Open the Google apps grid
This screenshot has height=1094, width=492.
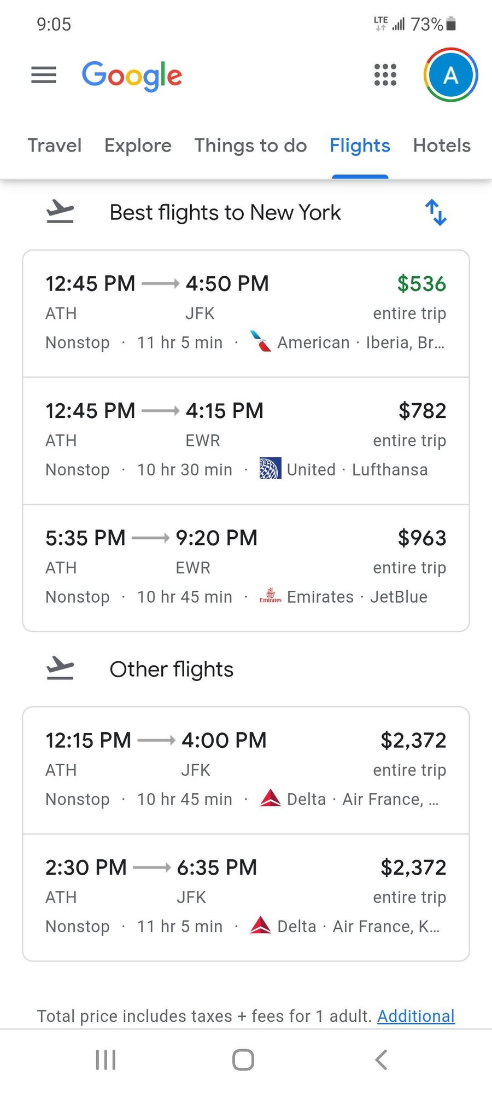click(385, 75)
